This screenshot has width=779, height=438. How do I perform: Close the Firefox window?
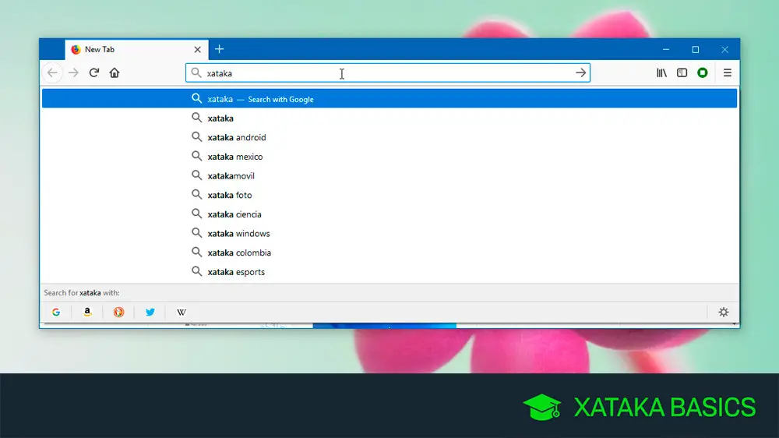[724, 50]
